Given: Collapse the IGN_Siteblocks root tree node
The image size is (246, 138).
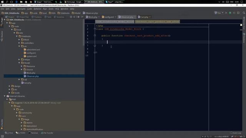Looking at the screenshot, I should coord(5,20).
